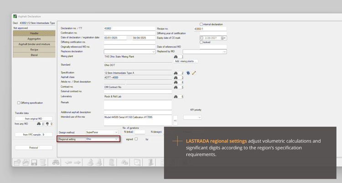Click the 'from original MD' button
The height and width of the screenshot is (183, 342).
[34, 119]
